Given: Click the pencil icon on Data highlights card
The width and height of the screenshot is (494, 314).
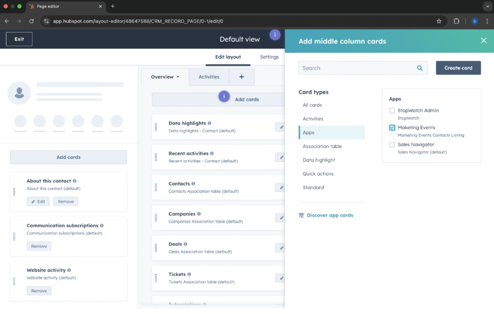Looking at the screenshot, I should point(280,127).
